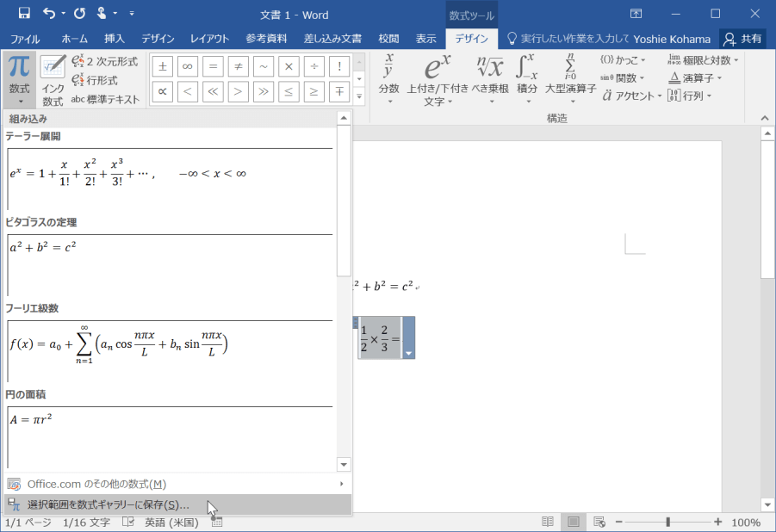Viewport: 776px width, 532px height.
Task: Open the 参考資料 tab
Action: point(266,39)
